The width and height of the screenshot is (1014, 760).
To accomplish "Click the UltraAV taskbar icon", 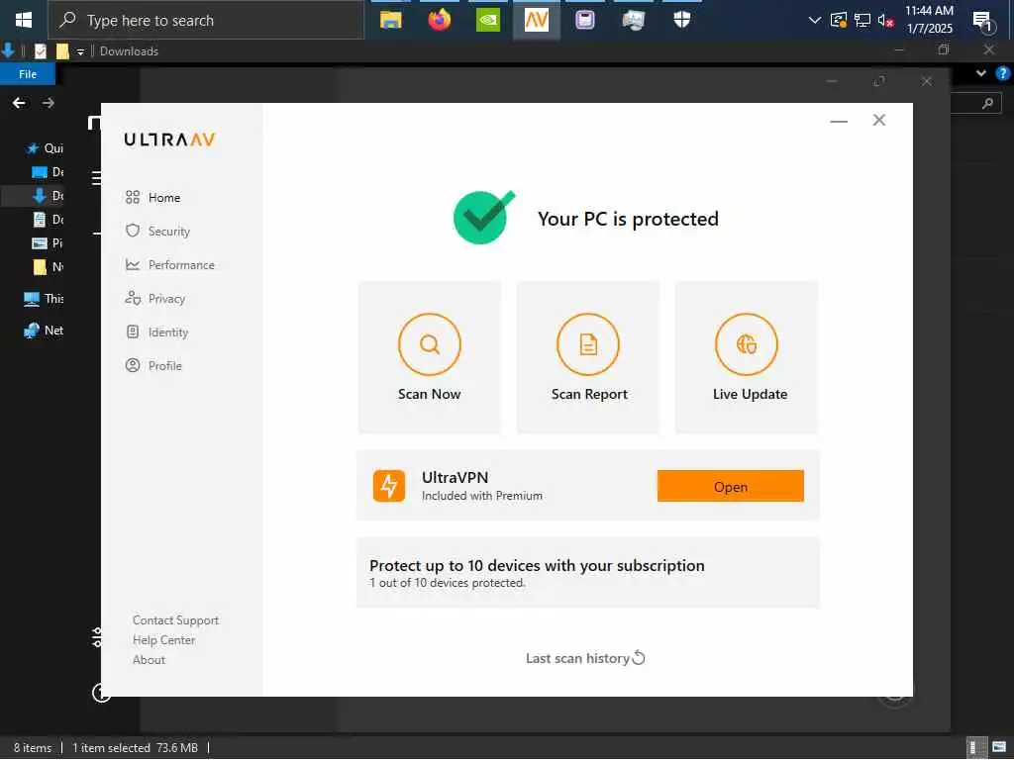I will click(x=536, y=20).
